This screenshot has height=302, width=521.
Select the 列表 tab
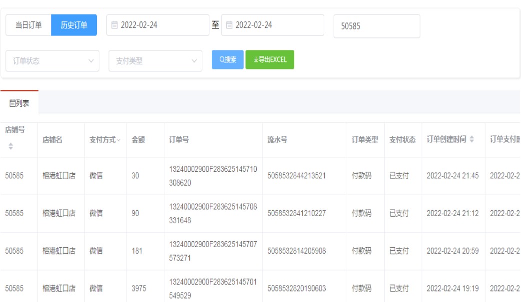[x=19, y=104]
